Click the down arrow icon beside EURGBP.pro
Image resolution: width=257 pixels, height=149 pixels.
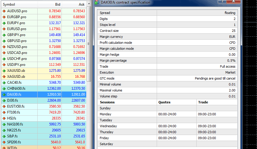coord(4,17)
